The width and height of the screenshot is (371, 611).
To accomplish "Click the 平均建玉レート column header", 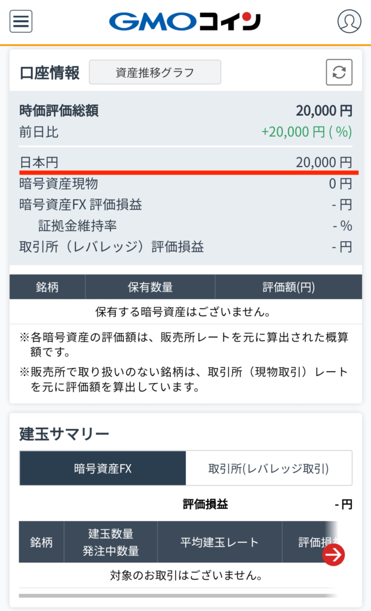I will pos(219,542).
